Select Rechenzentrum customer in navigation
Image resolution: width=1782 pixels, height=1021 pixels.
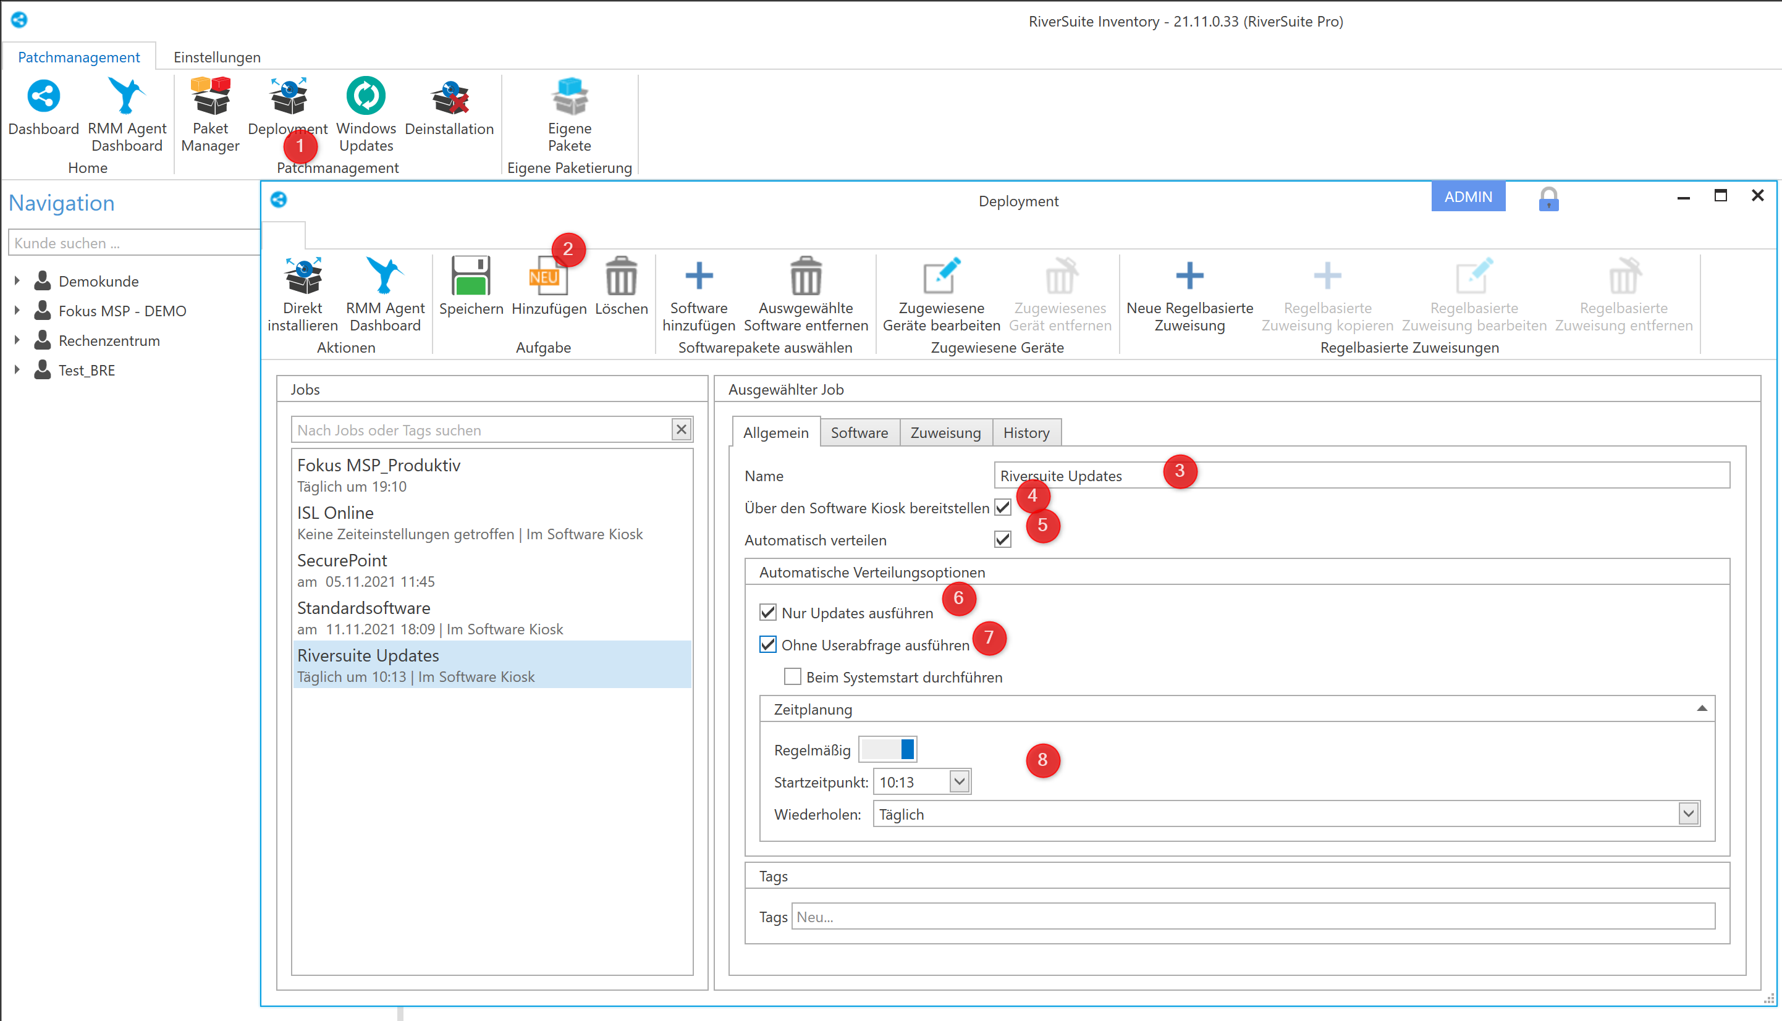(109, 341)
